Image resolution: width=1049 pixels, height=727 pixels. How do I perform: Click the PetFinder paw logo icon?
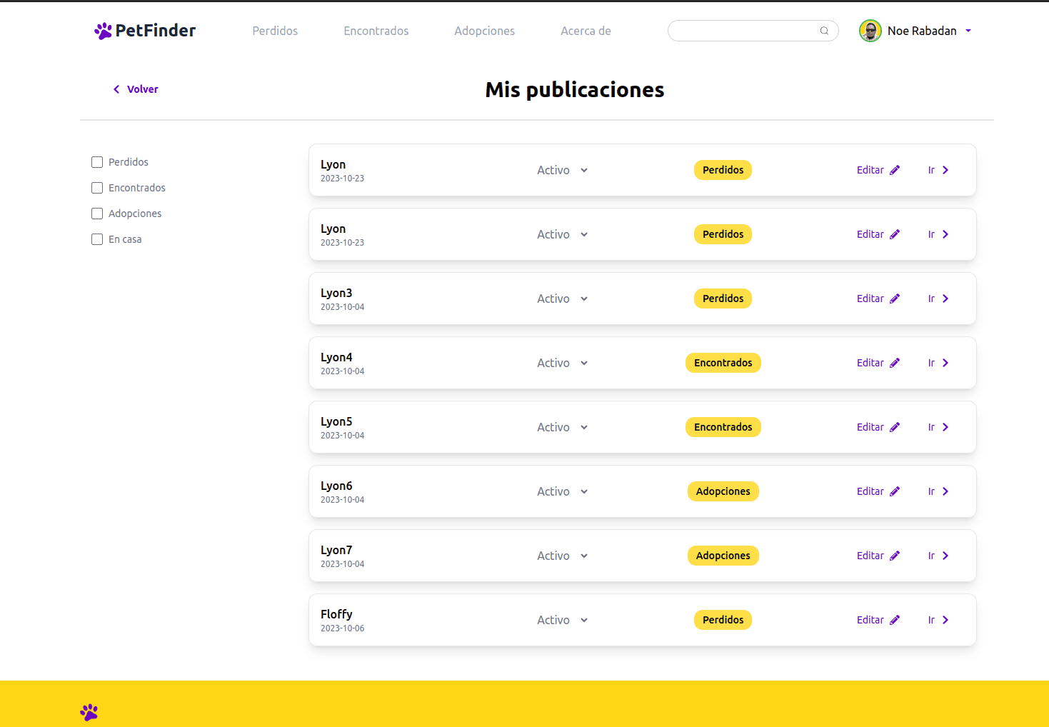tap(104, 31)
